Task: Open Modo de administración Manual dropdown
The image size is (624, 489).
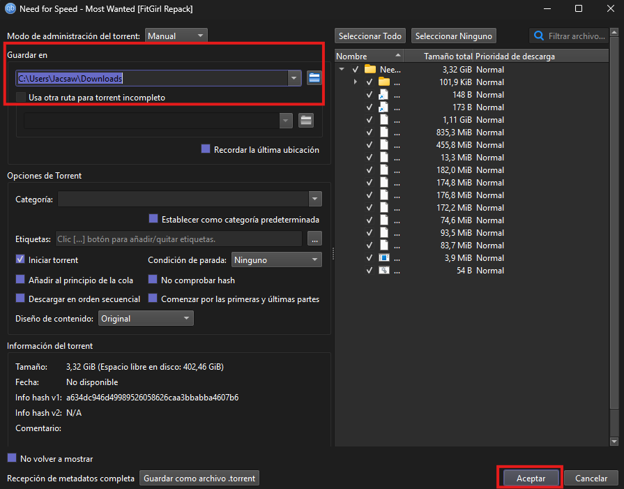Action: (176, 36)
